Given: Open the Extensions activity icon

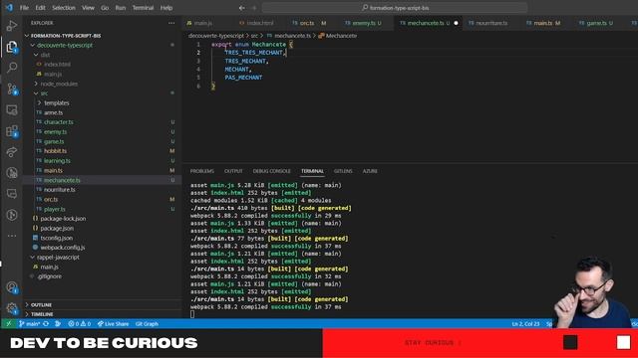Looking at the screenshot, I should (12, 131).
